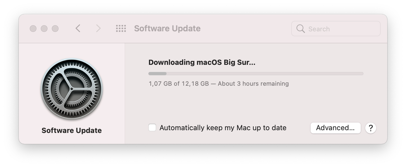The width and height of the screenshot is (406, 167).
Task: Click the 'Software Update' window title
Action: [167, 29]
